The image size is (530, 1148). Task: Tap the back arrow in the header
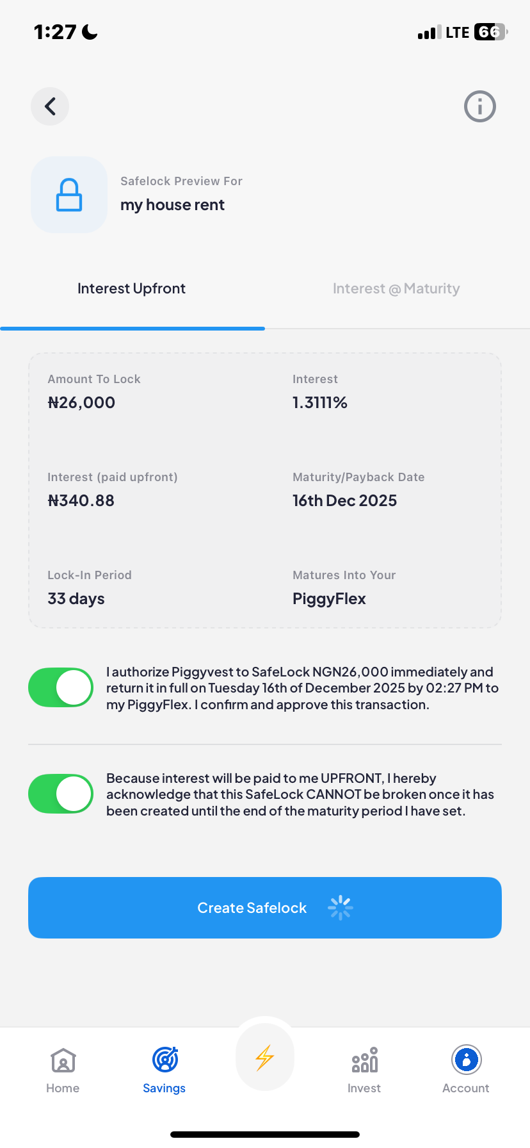[49, 106]
